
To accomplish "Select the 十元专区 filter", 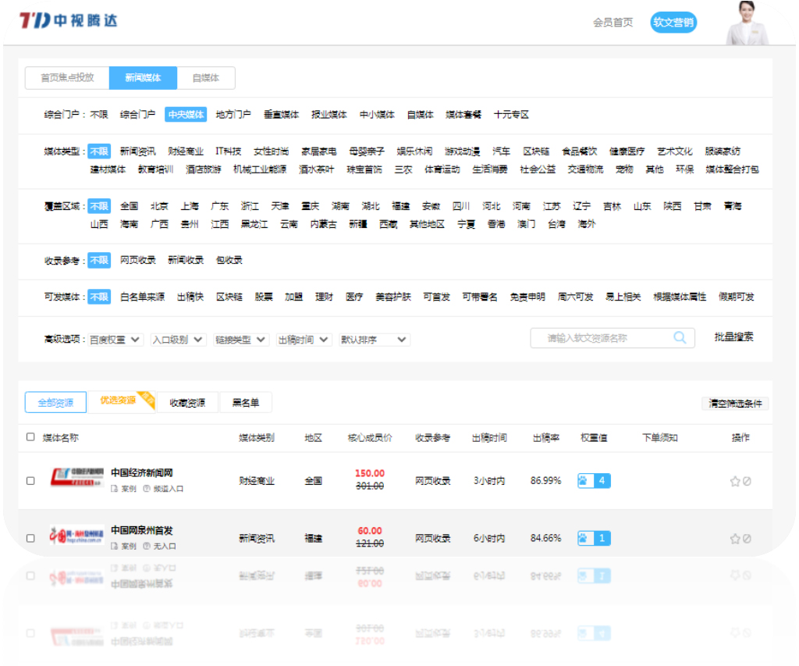I will [511, 114].
